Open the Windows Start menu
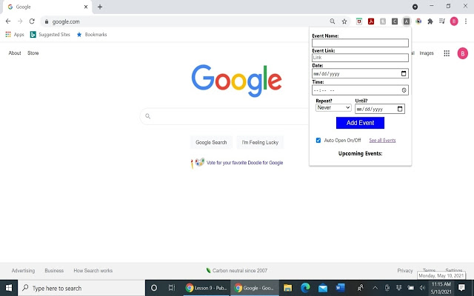 pyautogui.click(x=9, y=288)
